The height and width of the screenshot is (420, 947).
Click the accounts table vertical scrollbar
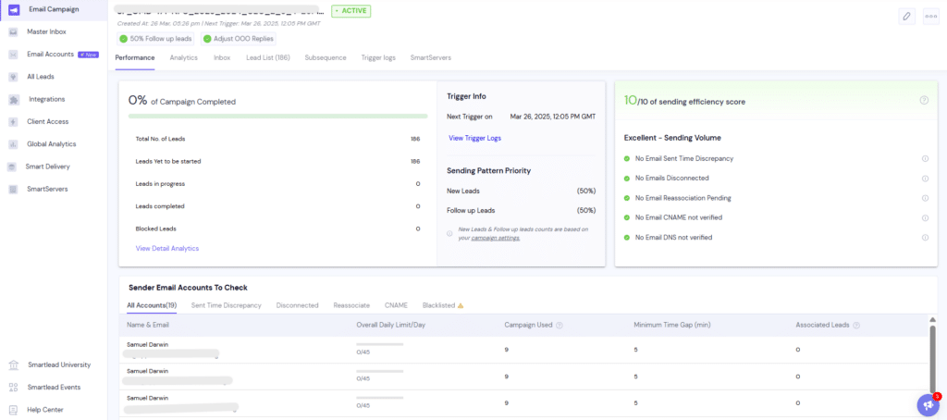click(933, 358)
